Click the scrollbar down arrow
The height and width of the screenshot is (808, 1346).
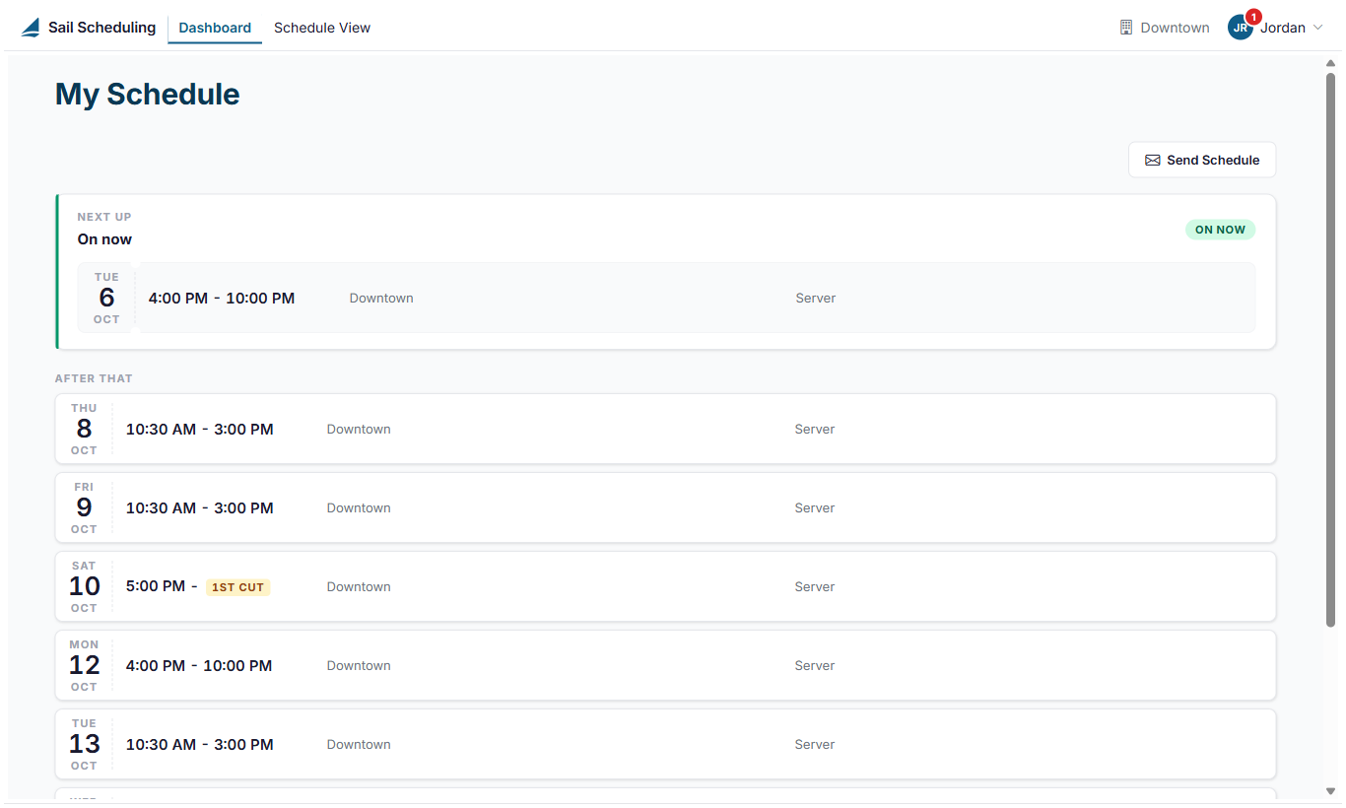1330,791
